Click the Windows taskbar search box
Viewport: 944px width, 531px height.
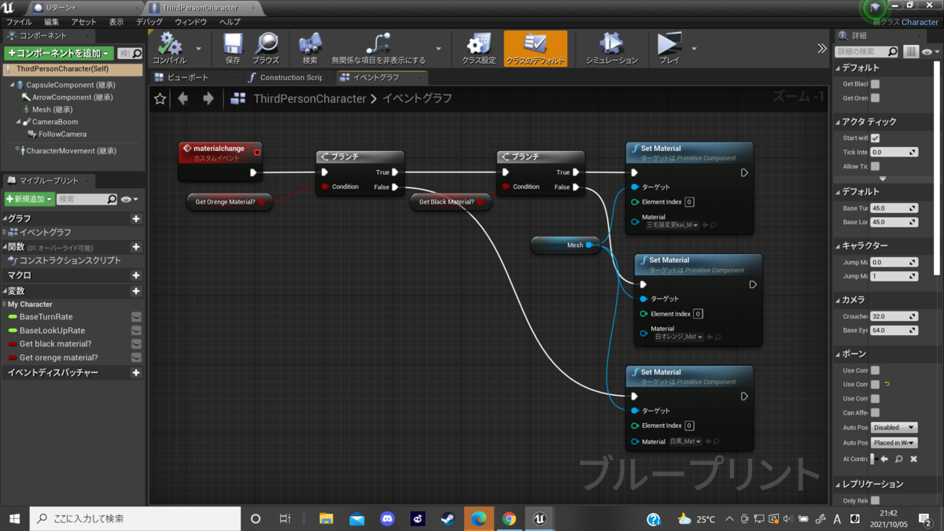pos(135,518)
